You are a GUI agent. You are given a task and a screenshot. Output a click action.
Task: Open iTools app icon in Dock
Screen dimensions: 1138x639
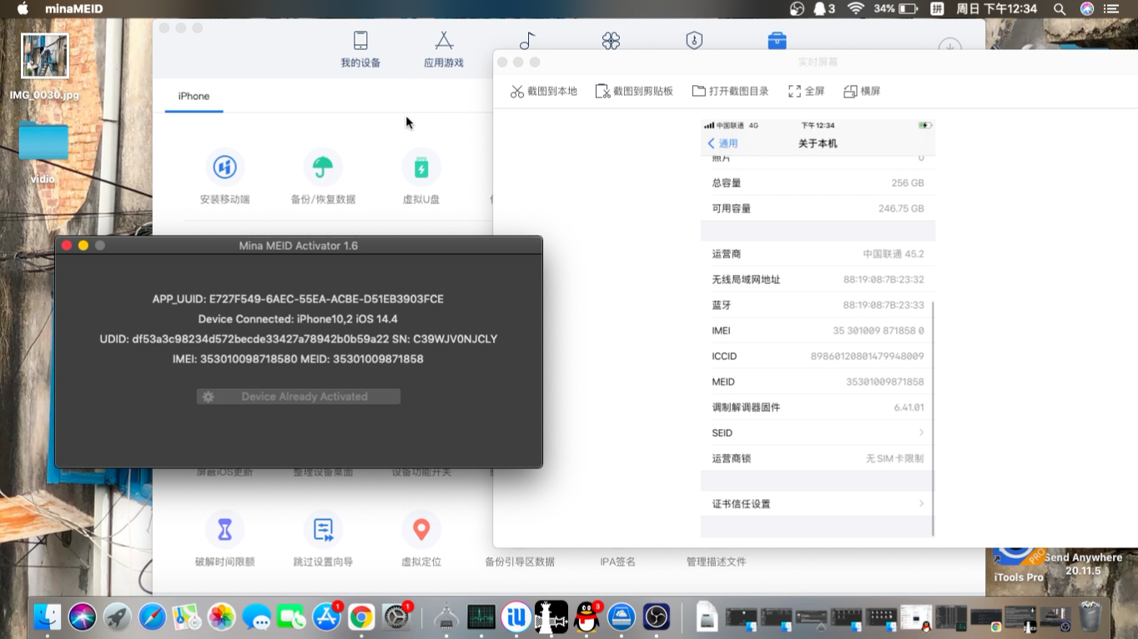pos(516,617)
